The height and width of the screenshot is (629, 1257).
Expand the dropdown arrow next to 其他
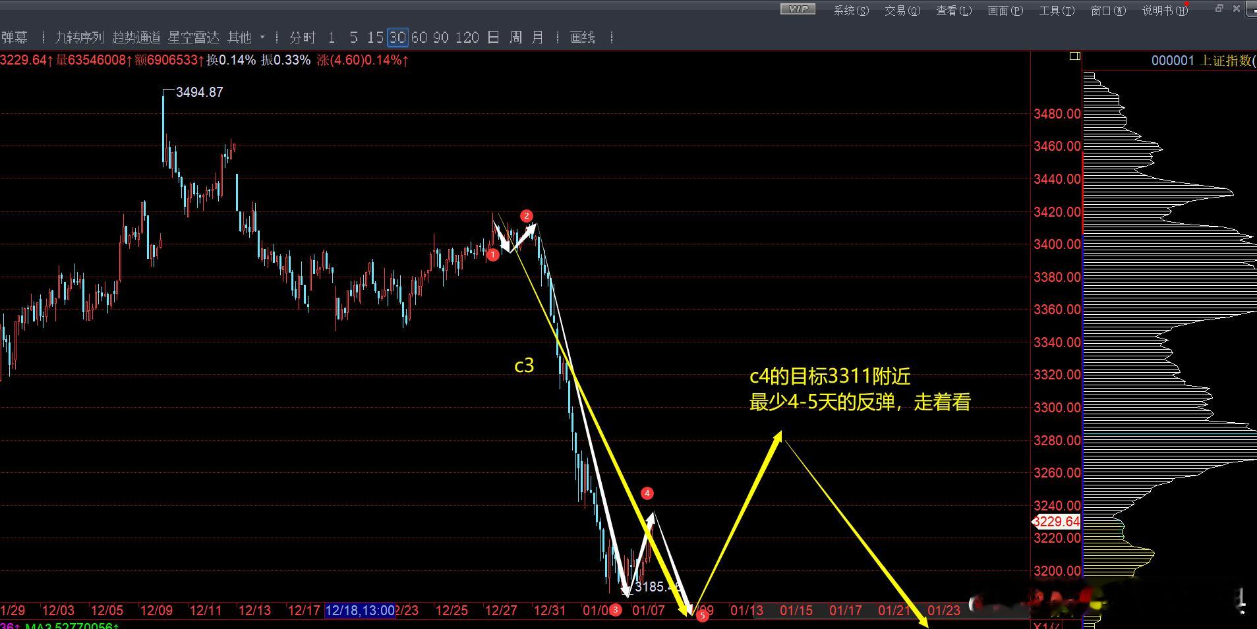click(x=262, y=38)
